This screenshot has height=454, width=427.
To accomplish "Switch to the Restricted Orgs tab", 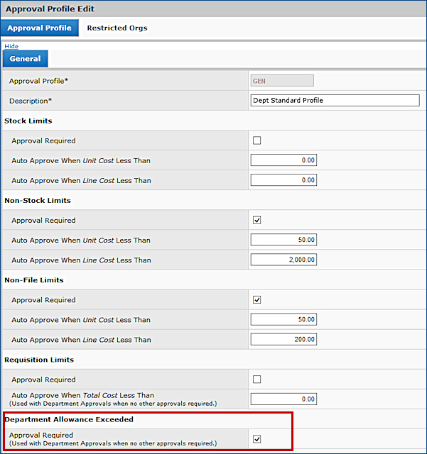I will (x=117, y=28).
